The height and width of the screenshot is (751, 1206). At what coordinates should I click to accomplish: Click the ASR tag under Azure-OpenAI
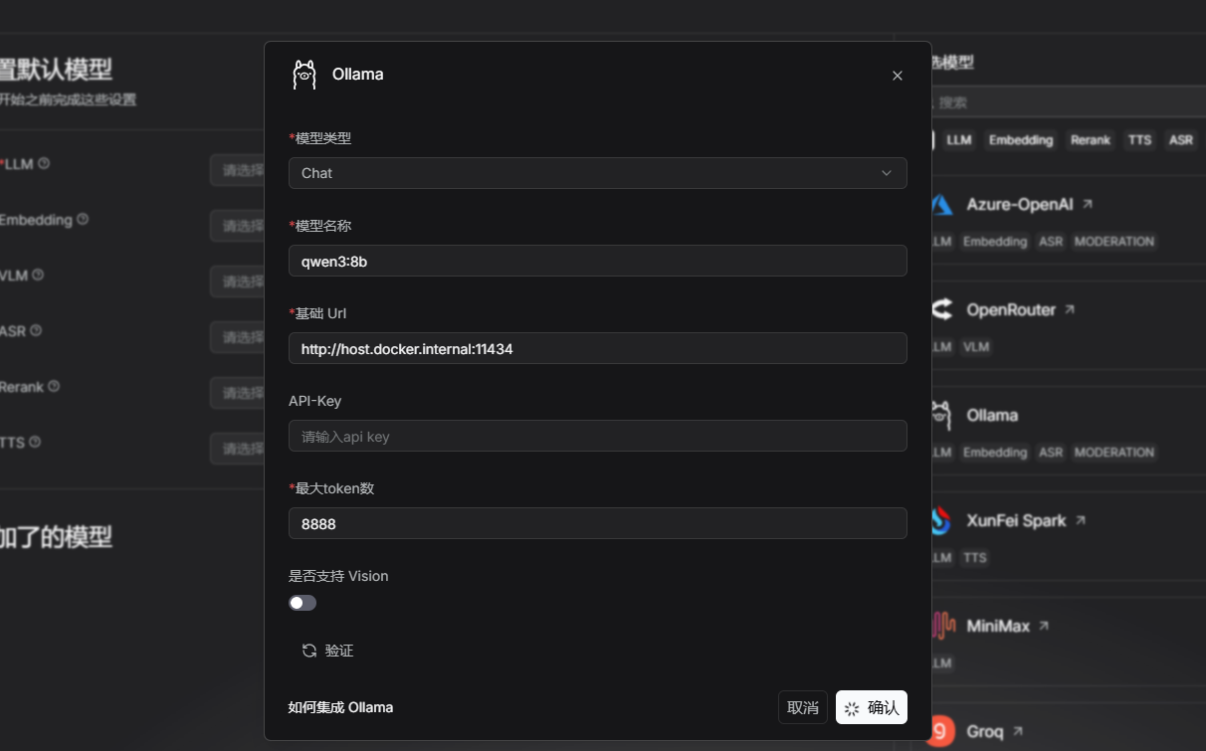[1051, 242]
